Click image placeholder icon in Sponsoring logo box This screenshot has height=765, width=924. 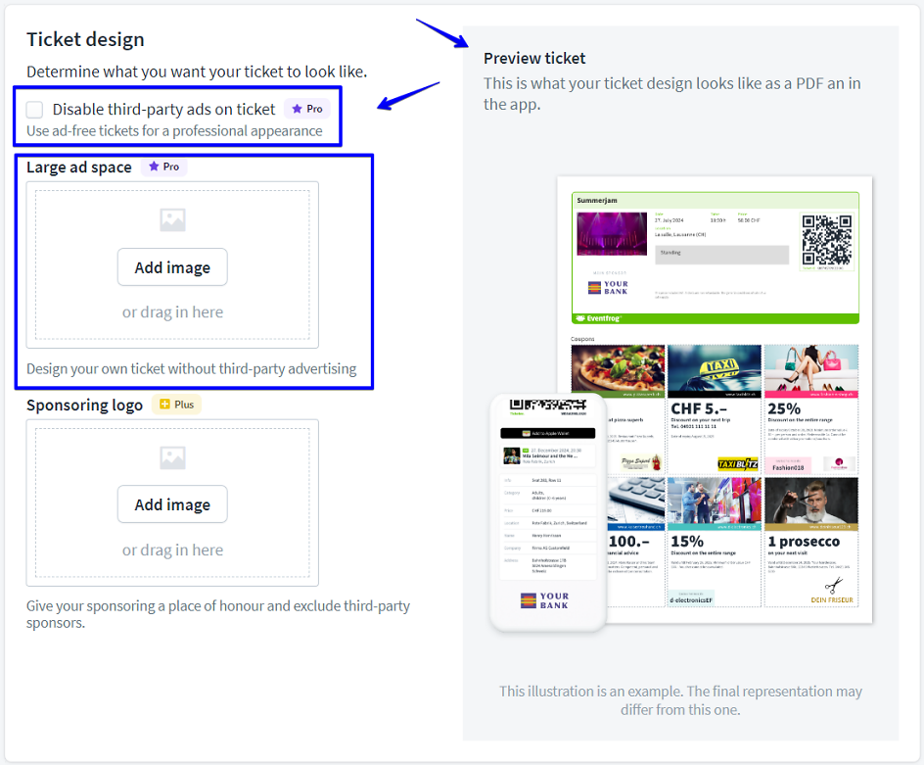[x=172, y=457]
